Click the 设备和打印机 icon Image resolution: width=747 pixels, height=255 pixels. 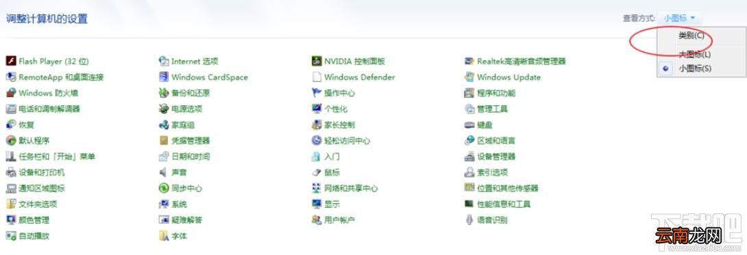click(x=11, y=172)
